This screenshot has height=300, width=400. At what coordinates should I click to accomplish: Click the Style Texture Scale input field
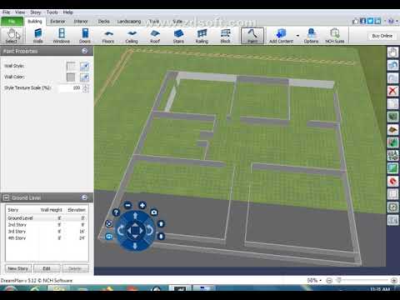[70, 88]
